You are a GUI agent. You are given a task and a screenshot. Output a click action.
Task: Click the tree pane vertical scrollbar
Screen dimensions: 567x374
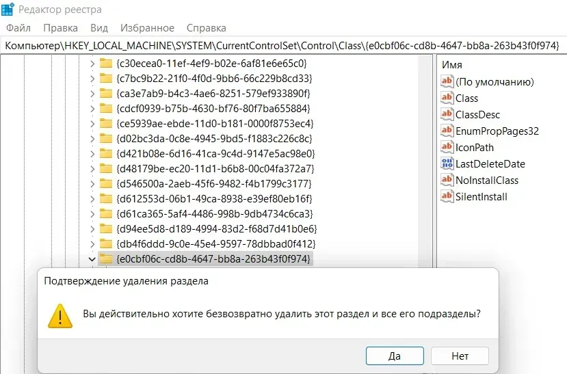coord(425,161)
